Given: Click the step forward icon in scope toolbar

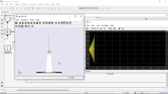Looking at the screenshot, I should pyautogui.click(x=98, y=28).
